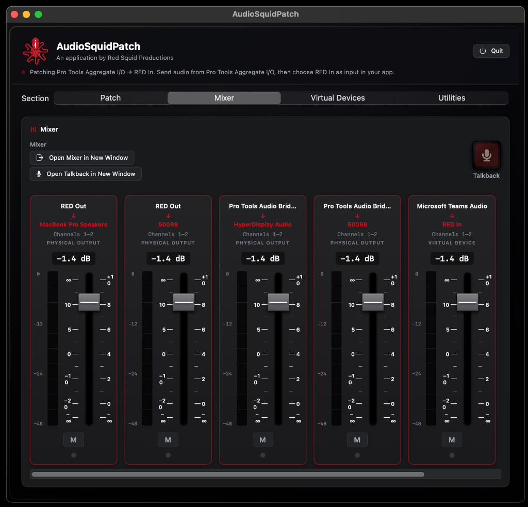Click the red 'MacBook Pro Speakers' destination label
The image size is (528, 507).
pyautogui.click(x=73, y=224)
